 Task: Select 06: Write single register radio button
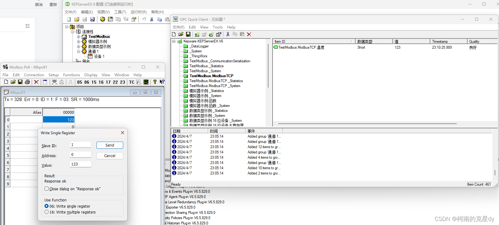(47, 206)
